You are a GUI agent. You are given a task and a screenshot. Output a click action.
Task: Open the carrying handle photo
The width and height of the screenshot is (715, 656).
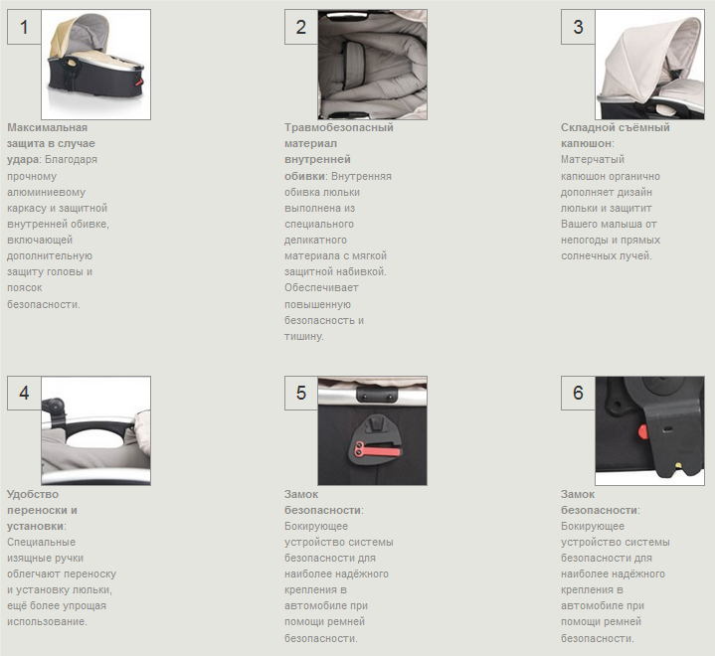tap(95, 430)
